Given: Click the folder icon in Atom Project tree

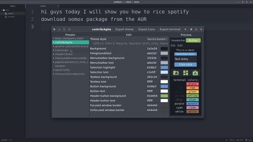Looking at the screenshot, I should click(x=4, y=10).
